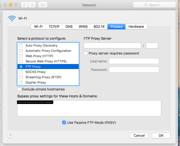This screenshot has width=180, height=146.
Task: Switch to the DNS tab
Action: click(69, 26)
